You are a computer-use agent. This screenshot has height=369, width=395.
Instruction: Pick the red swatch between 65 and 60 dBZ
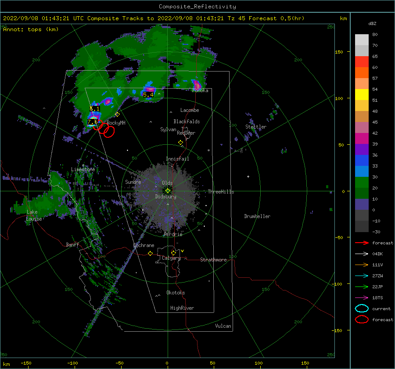click(362, 62)
